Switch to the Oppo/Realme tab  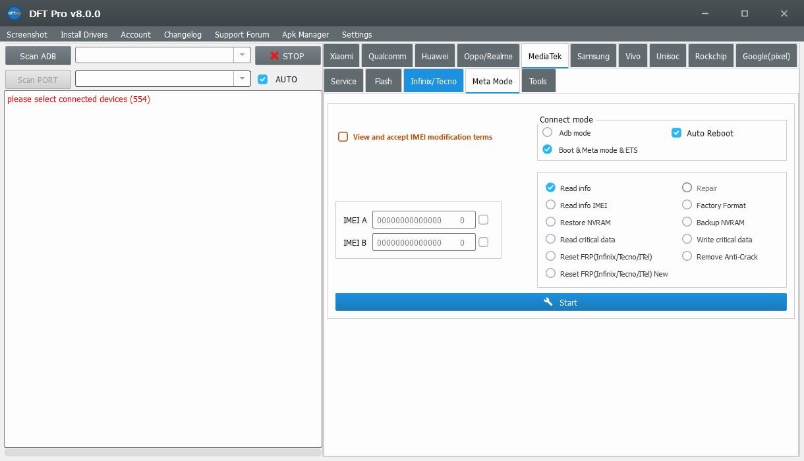488,56
